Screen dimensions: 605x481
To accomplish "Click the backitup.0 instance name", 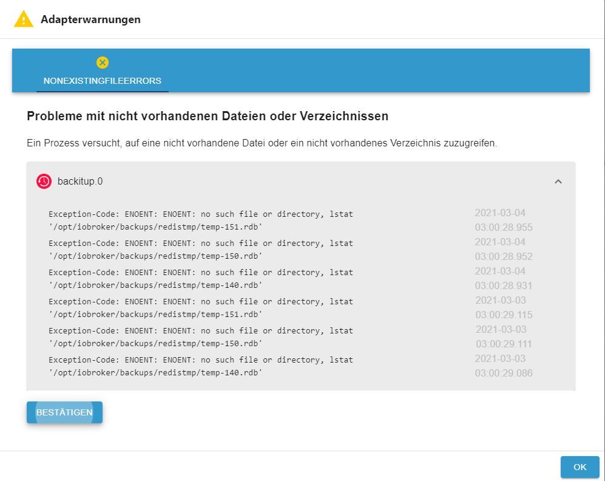I will pyautogui.click(x=80, y=182).
